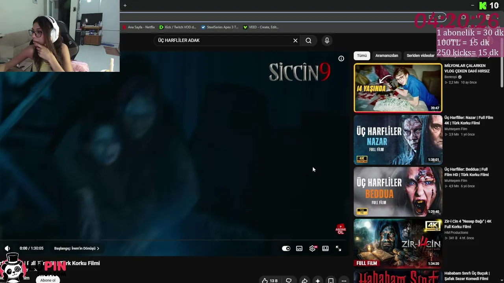Open 'Milyonlar Çalarken Vlog Çeken Dahi Hırsız' title
504x283 pixels.
[x=467, y=68]
